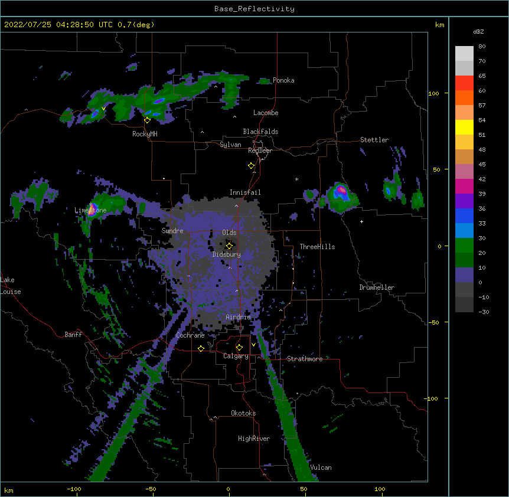This screenshot has height=497, width=509.
Task: Click the dBZ legend heading
Action: tap(478, 32)
